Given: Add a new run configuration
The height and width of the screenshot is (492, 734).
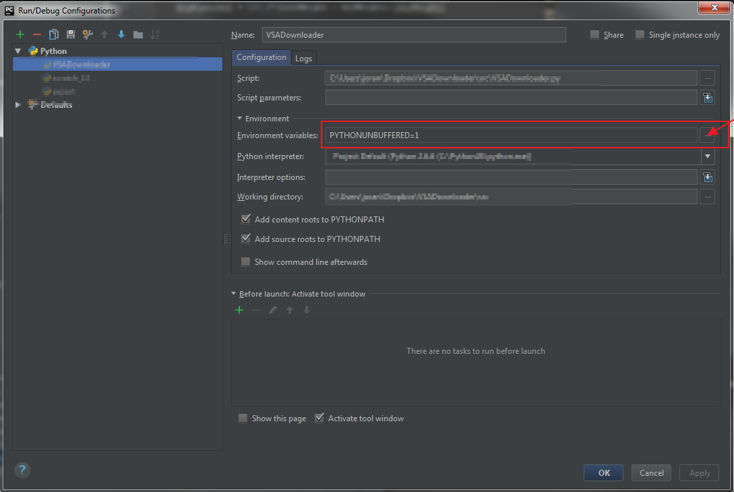Looking at the screenshot, I should click(x=19, y=34).
